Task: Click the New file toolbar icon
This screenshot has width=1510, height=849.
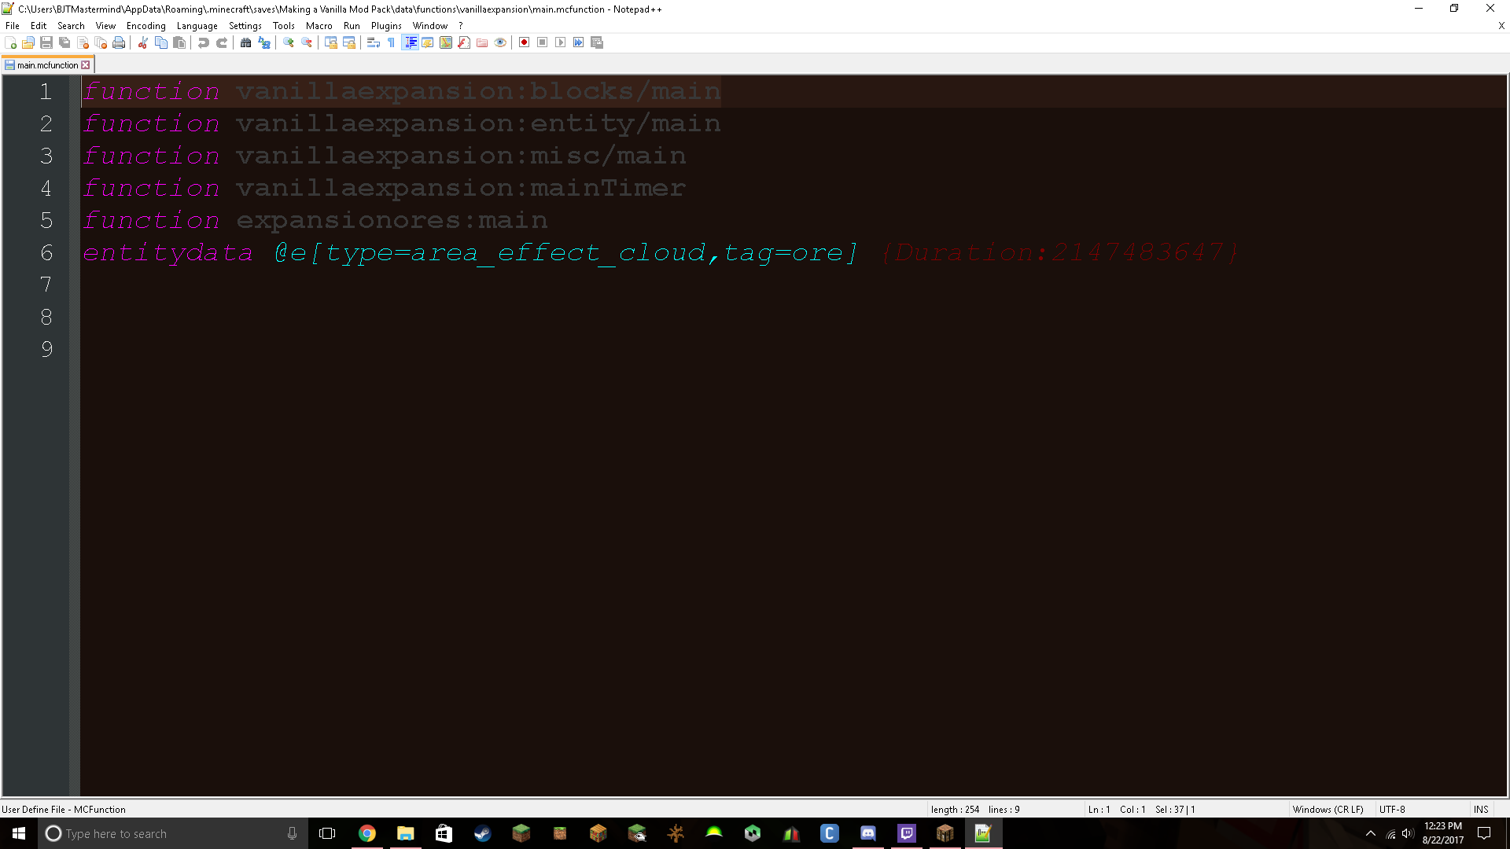Action: click(x=10, y=42)
